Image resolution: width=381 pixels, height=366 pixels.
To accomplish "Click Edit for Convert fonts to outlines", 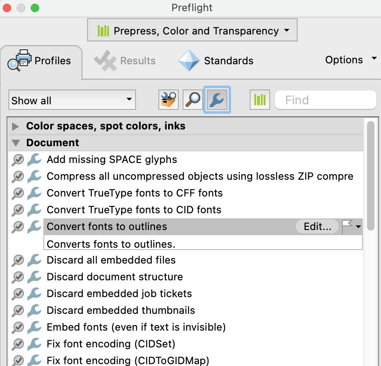I will pyautogui.click(x=317, y=227).
